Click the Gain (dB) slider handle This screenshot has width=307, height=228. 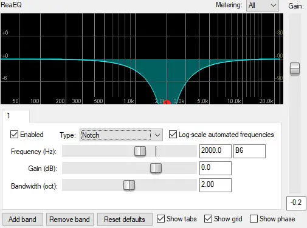click(x=156, y=168)
